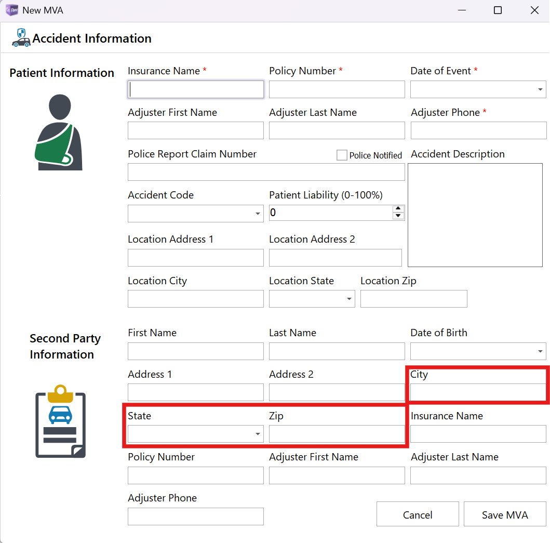Maximize the New MVA window
Viewport: 550px width, 543px height.
click(x=498, y=10)
